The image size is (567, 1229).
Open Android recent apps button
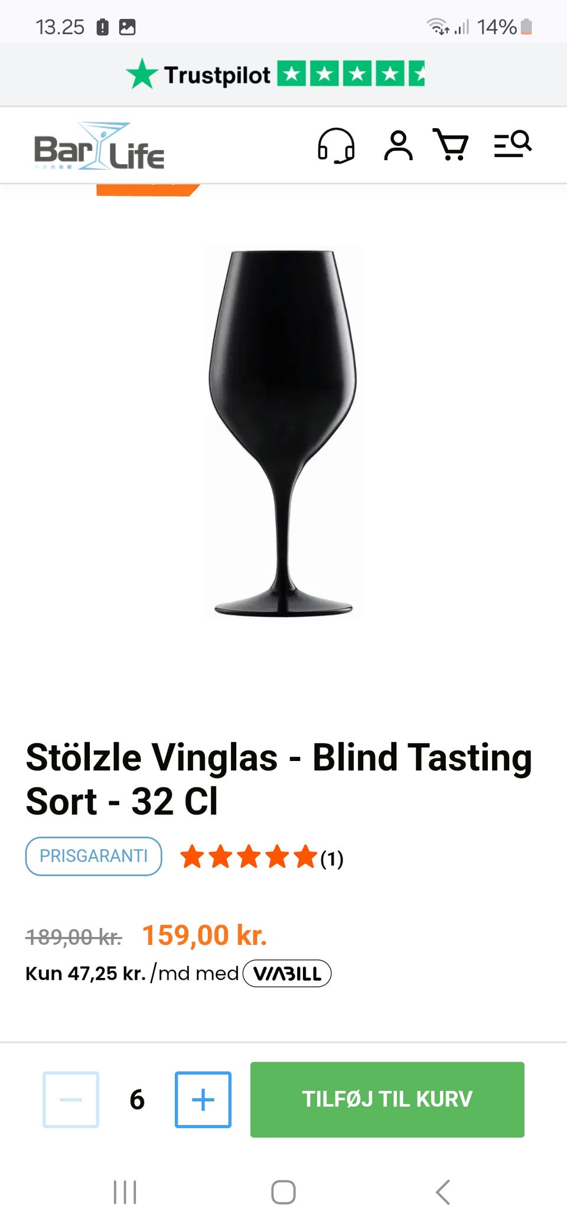click(x=125, y=1192)
